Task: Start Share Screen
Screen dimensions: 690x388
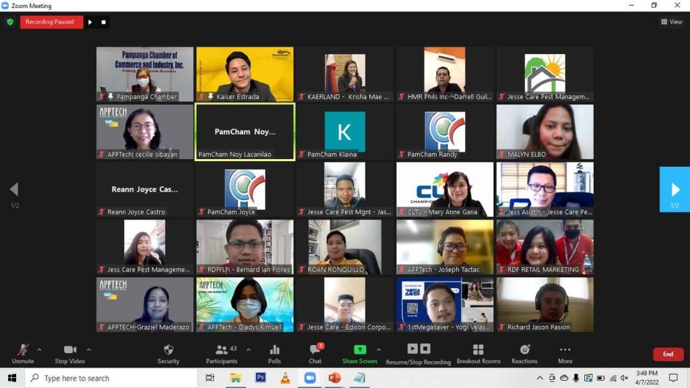Action: click(360, 354)
